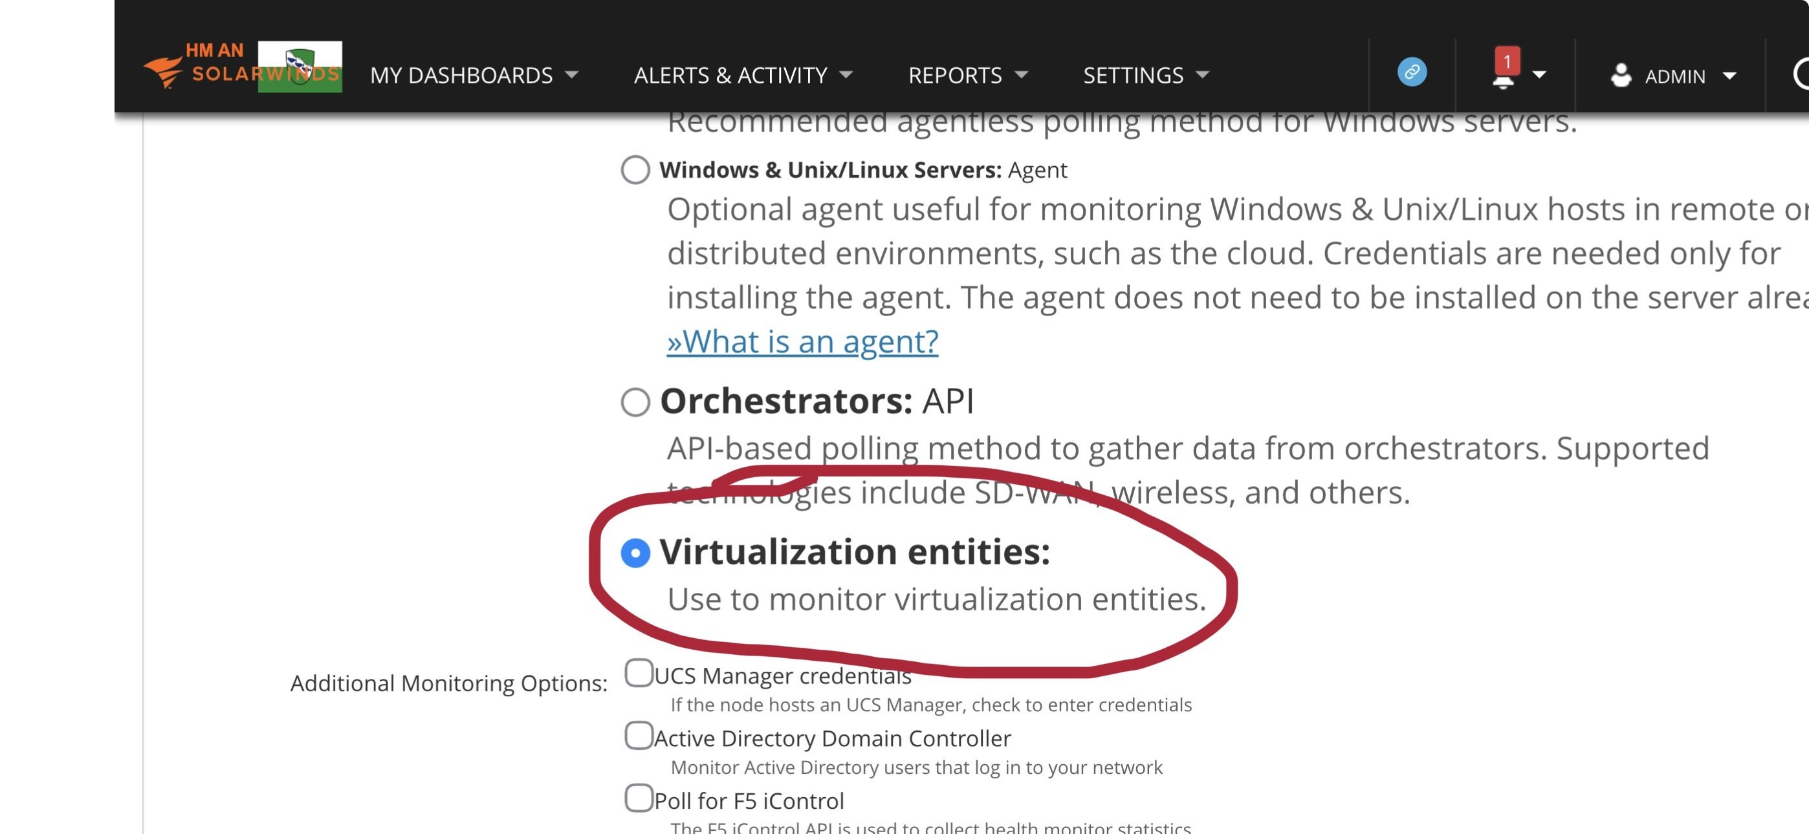Open the My Dashboards menu
1809x834 pixels.
coord(461,75)
